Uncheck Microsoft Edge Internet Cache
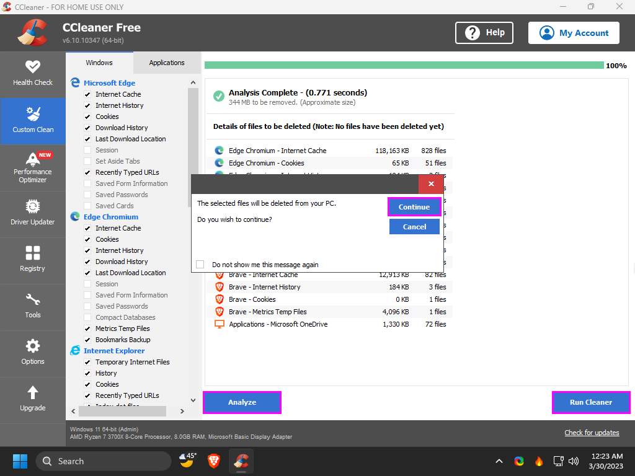The height and width of the screenshot is (476, 635). 87,94
